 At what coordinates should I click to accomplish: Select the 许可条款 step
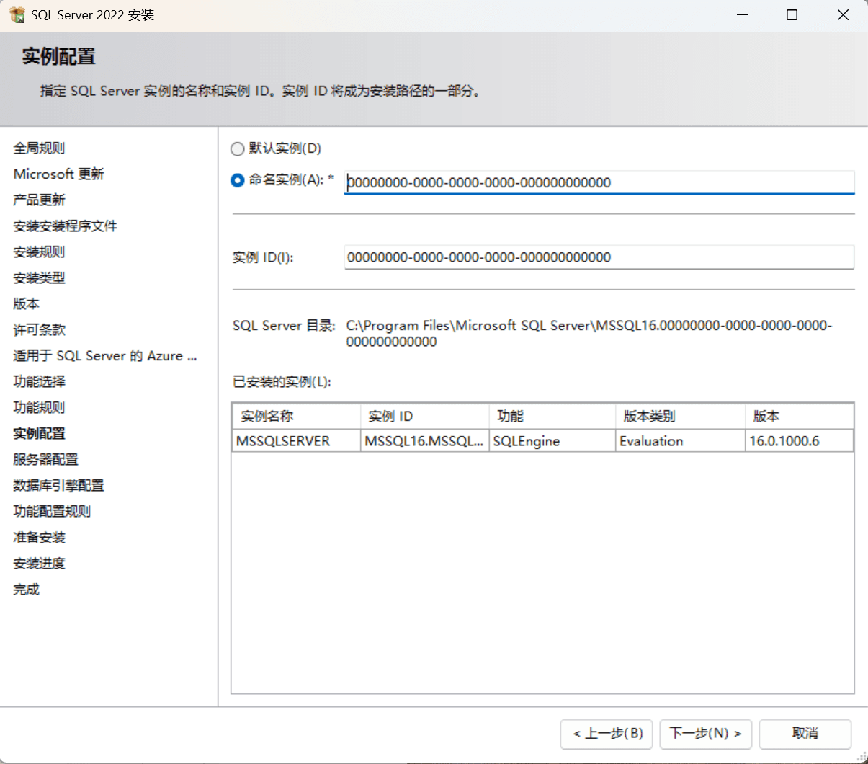click(x=39, y=329)
